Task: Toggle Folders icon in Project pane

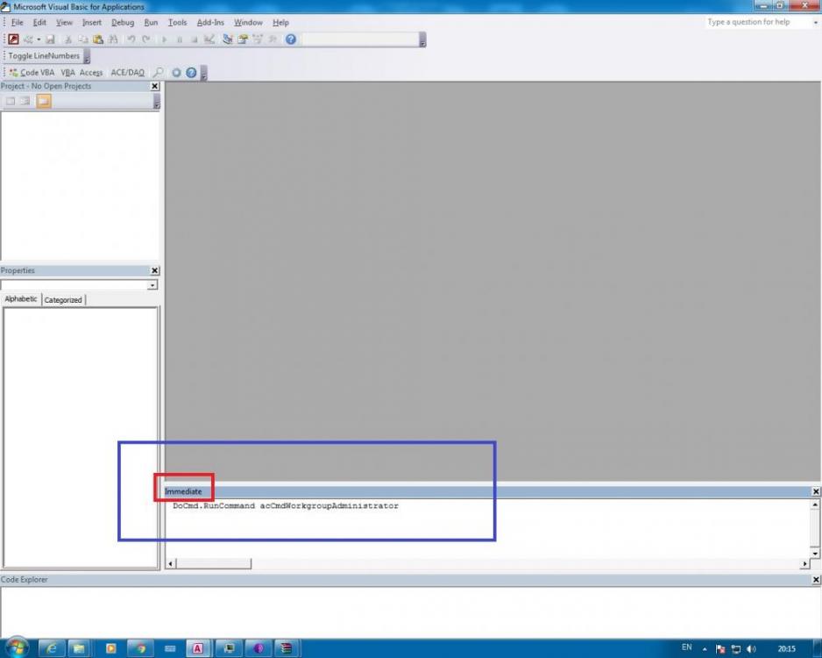Action: point(44,101)
